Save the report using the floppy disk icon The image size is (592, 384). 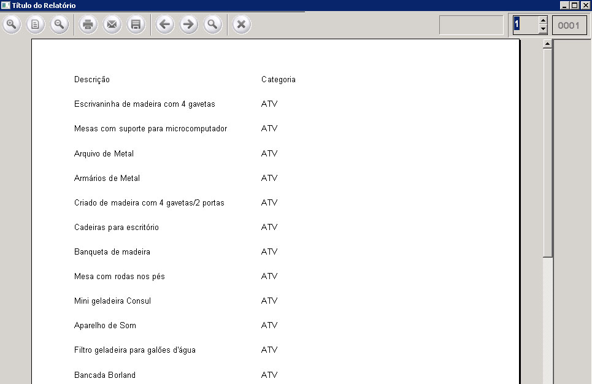(x=136, y=25)
